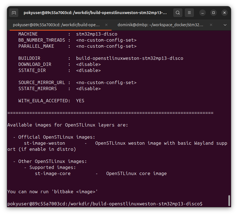Maximize the terminal window
Screen dimensions: 238x215
(x=214, y=13)
